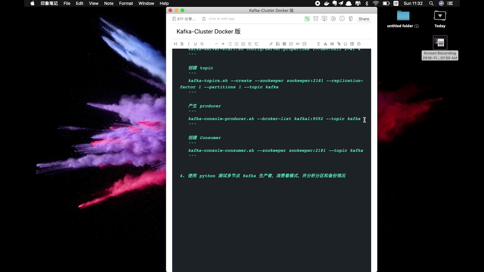The width and height of the screenshot is (484, 272).
Task: Click the tag lock icon beside tags
Action: point(204,19)
